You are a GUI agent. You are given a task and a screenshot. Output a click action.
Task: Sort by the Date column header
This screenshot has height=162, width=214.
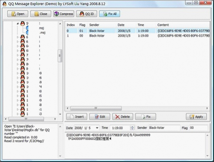coord(121,25)
